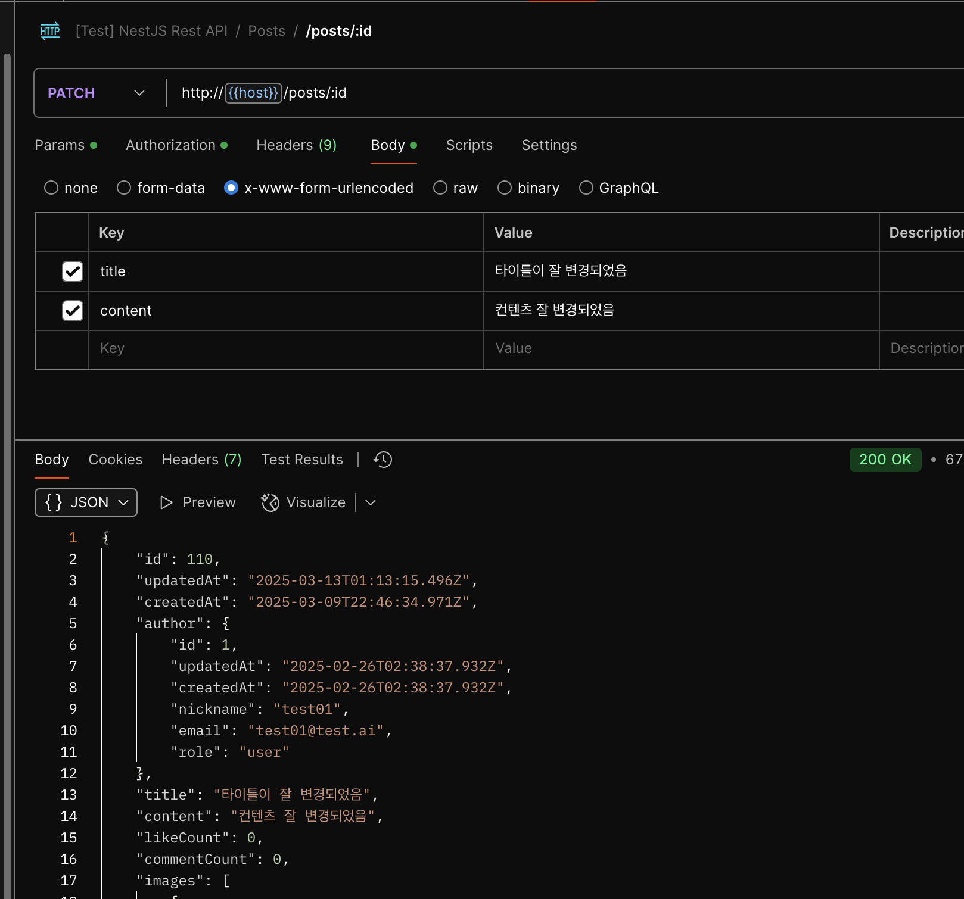Click the 200 OK status badge
964x899 pixels.
[x=885, y=460]
